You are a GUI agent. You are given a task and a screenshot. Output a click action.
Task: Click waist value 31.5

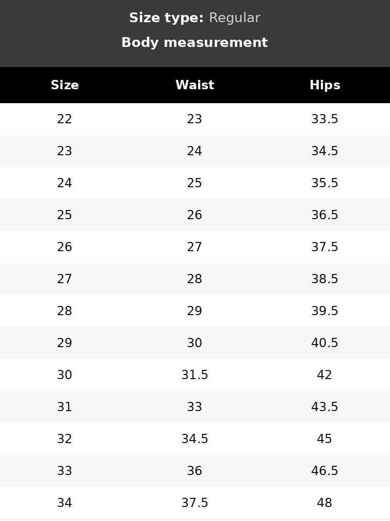pyautogui.click(x=194, y=375)
